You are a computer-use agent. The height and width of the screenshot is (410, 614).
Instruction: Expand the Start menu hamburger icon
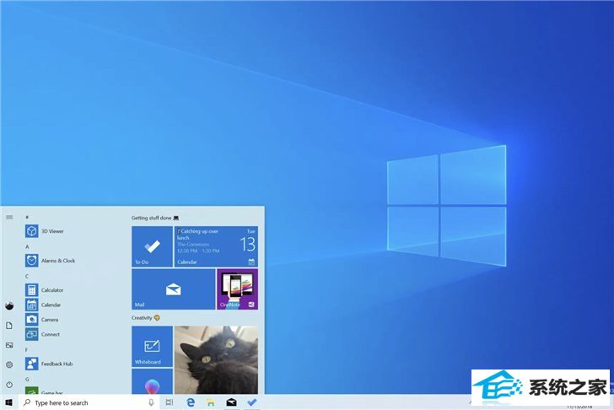(x=9, y=218)
